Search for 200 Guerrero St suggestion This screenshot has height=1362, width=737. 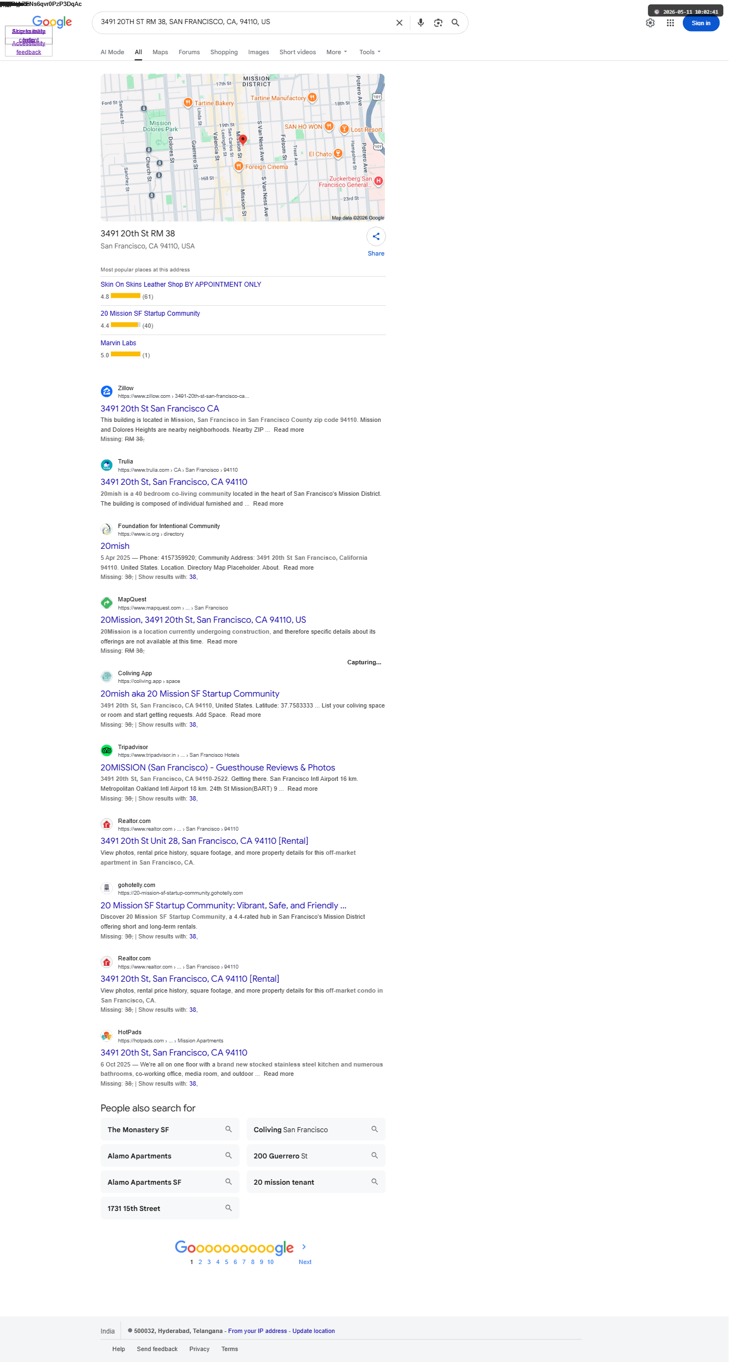pos(316,1156)
